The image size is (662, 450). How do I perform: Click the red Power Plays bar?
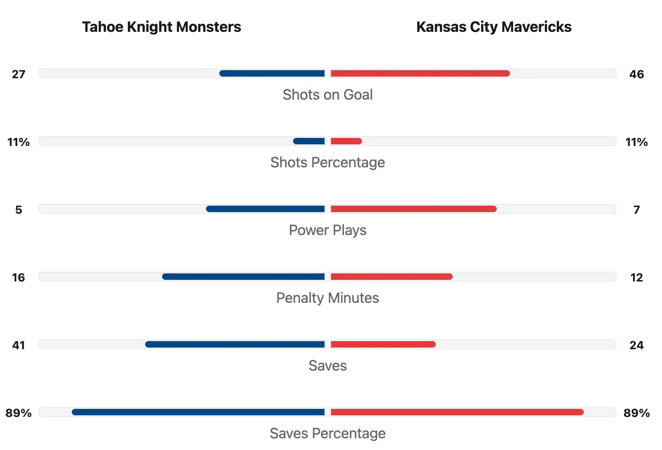414,209
